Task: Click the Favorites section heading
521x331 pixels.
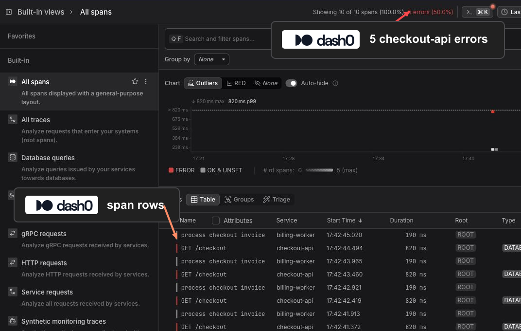Action: [21, 36]
